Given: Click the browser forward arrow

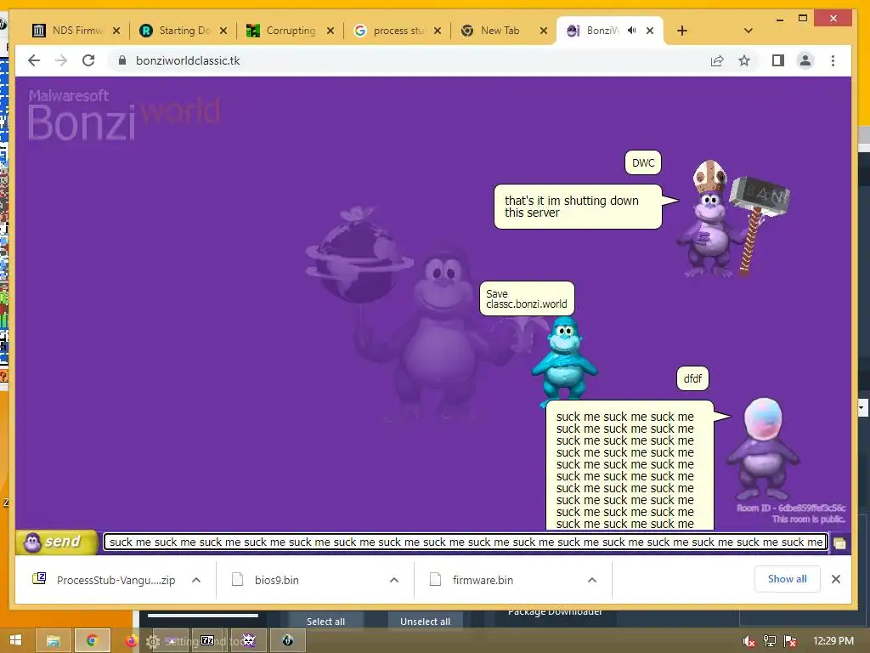Looking at the screenshot, I should 61,60.
